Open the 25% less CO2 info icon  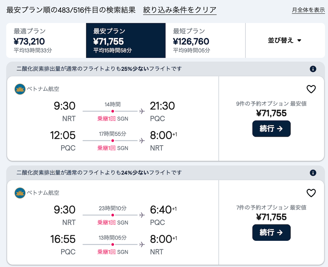click(313, 69)
